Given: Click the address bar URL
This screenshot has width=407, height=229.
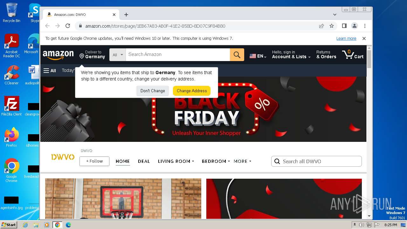Looking at the screenshot, I should pos(155,26).
